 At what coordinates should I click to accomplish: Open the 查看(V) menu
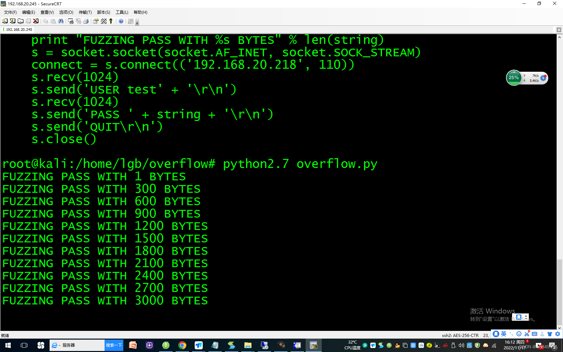[47, 12]
